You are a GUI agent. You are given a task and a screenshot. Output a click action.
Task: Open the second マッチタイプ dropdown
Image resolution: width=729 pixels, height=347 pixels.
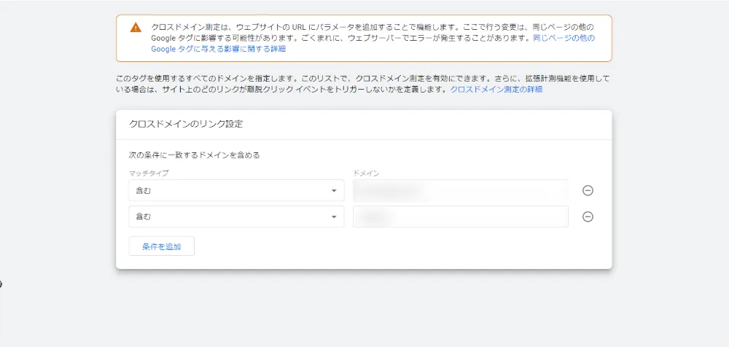point(236,217)
